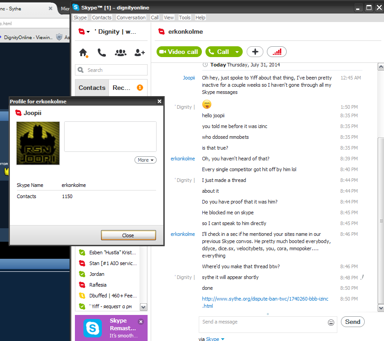
Task: Select the Esben Hustla contact
Action: (x=108, y=252)
